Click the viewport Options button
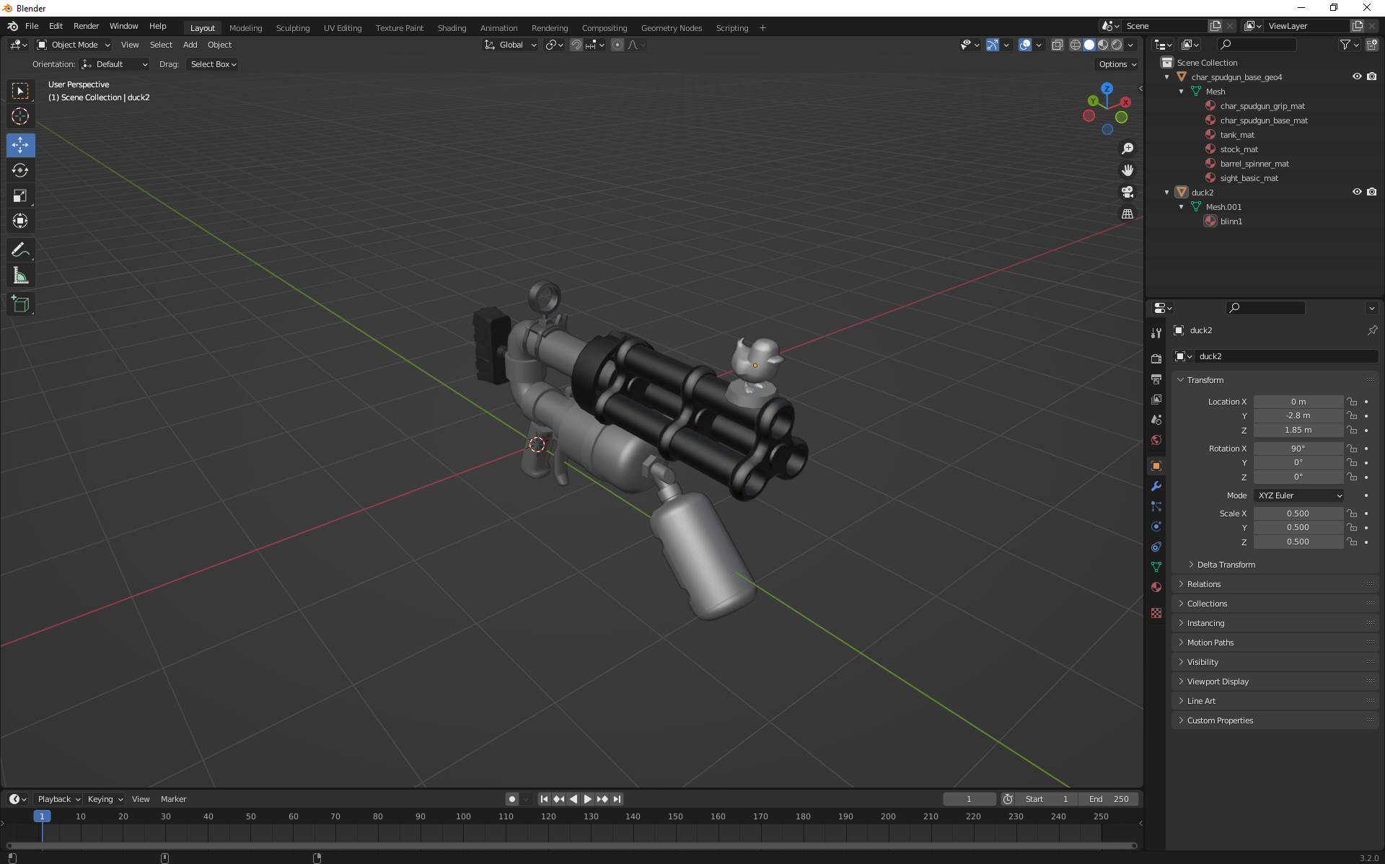 click(x=1117, y=64)
